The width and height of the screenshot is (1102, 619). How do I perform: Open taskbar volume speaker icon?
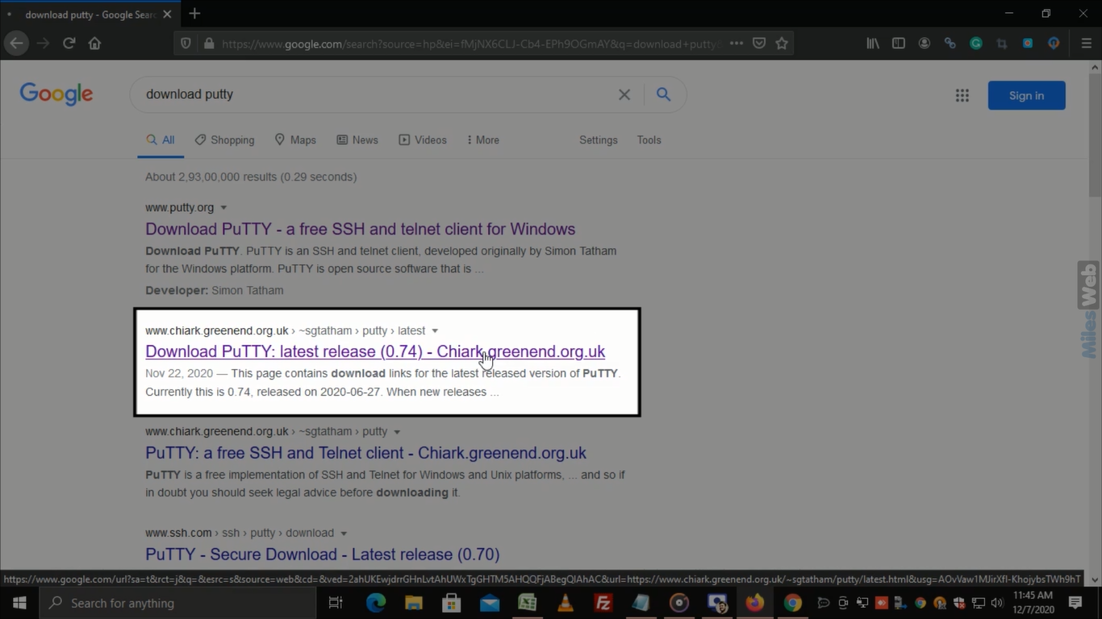tap(996, 603)
